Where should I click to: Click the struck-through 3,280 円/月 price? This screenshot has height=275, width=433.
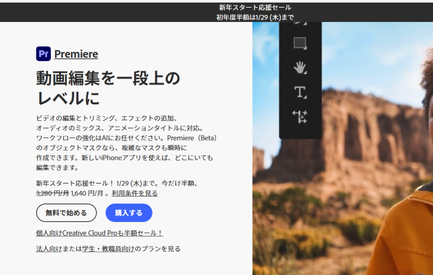pos(52,193)
